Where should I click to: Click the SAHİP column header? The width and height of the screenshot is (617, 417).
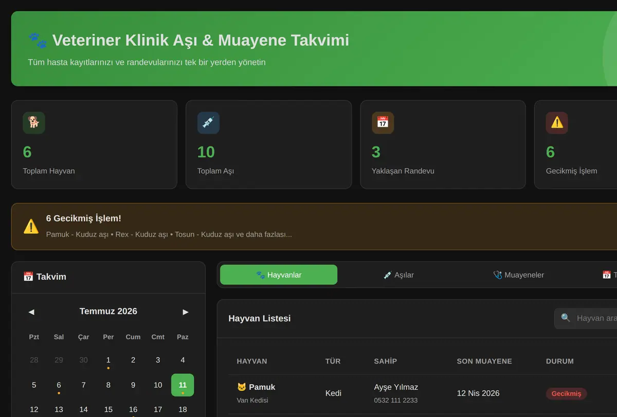point(386,361)
